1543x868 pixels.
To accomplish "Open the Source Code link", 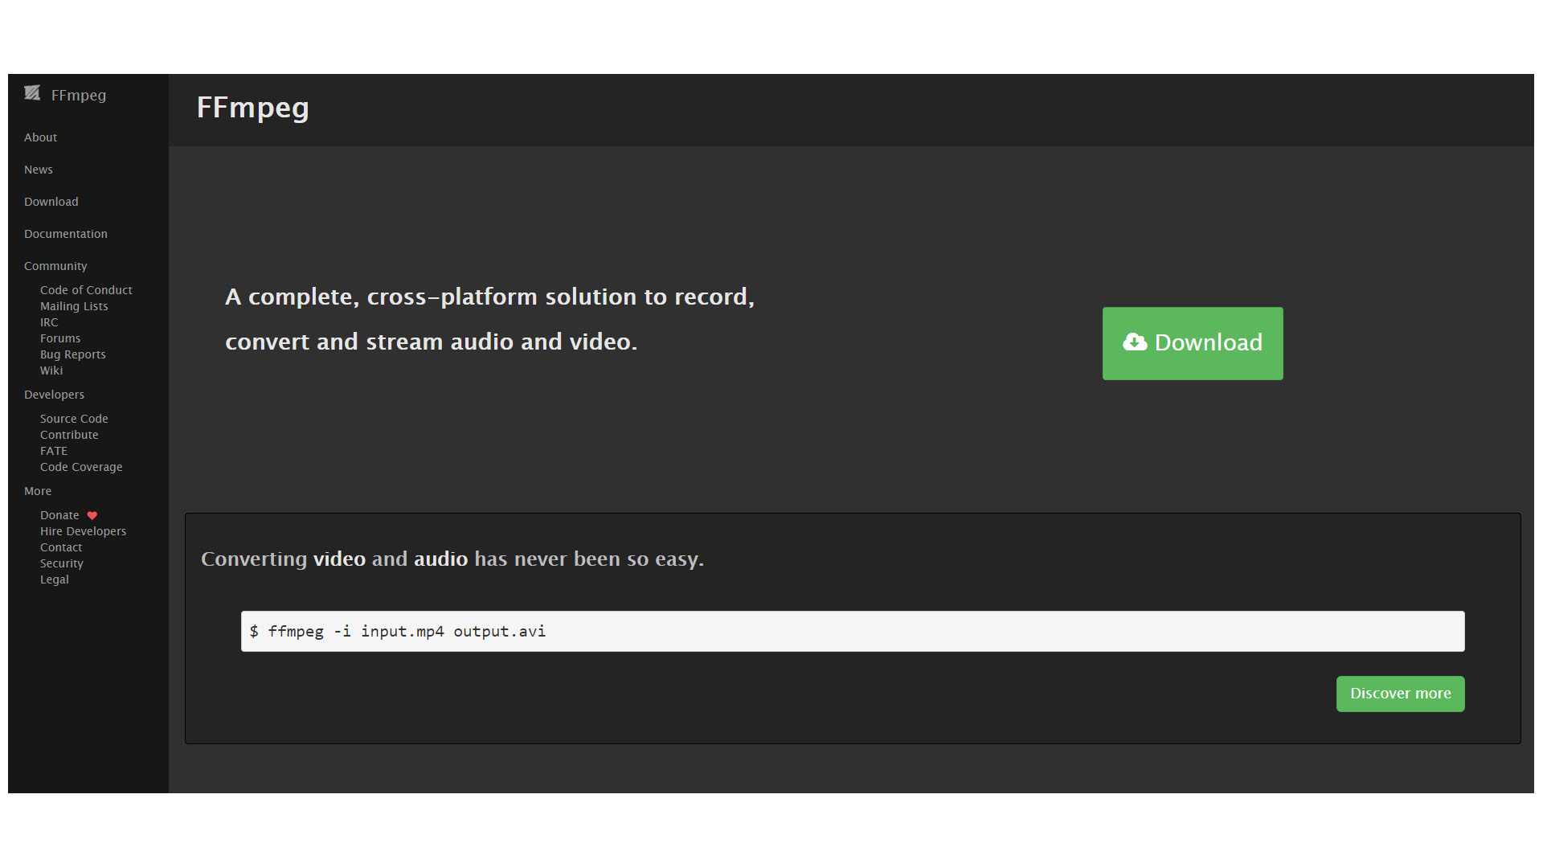I will (x=74, y=419).
